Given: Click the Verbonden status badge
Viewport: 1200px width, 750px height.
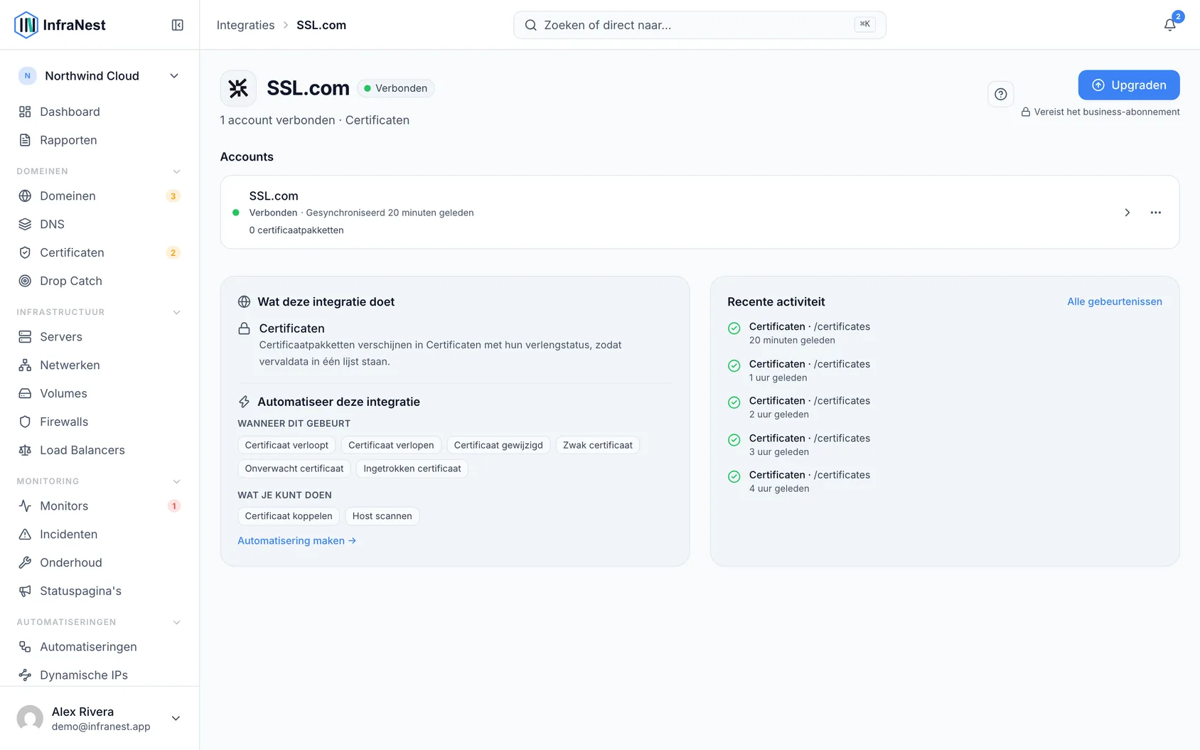Looking at the screenshot, I should (396, 88).
